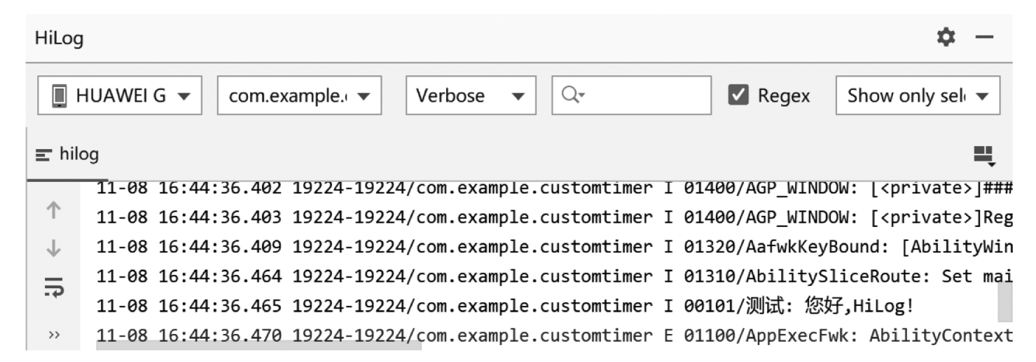Click in the log search field

[x=641, y=96]
